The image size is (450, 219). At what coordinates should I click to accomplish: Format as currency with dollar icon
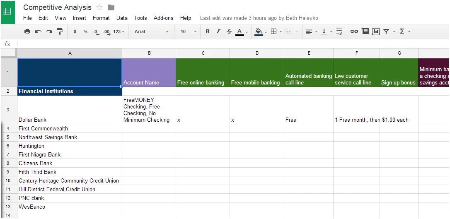75,31
